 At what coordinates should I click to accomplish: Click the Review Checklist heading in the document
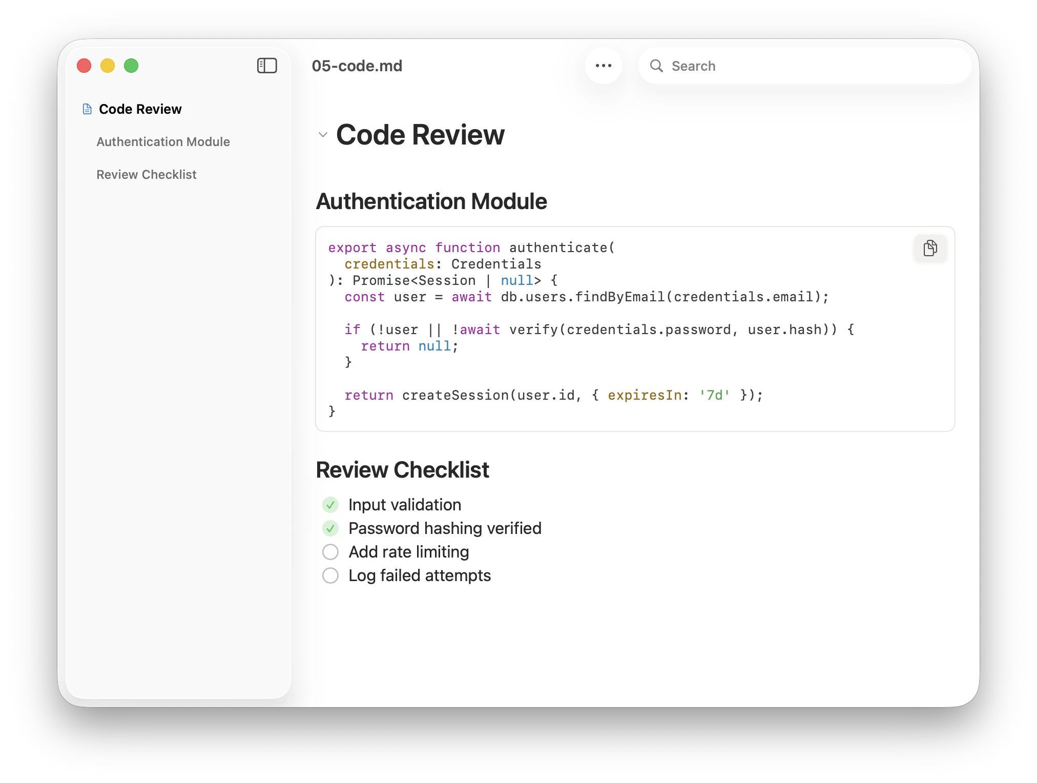403,470
